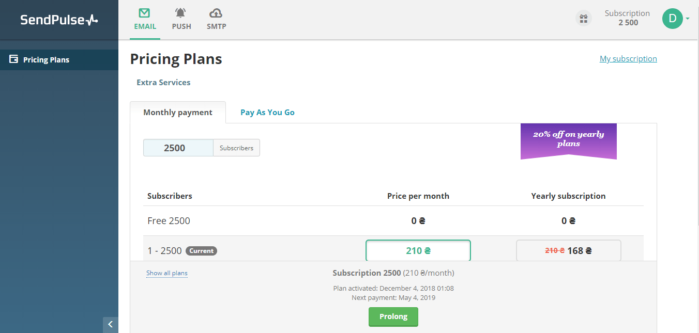Select the 210 ₴ monthly price option
The height and width of the screenshot is (333, 699).
pyautogui.click(x=418, y=250)
